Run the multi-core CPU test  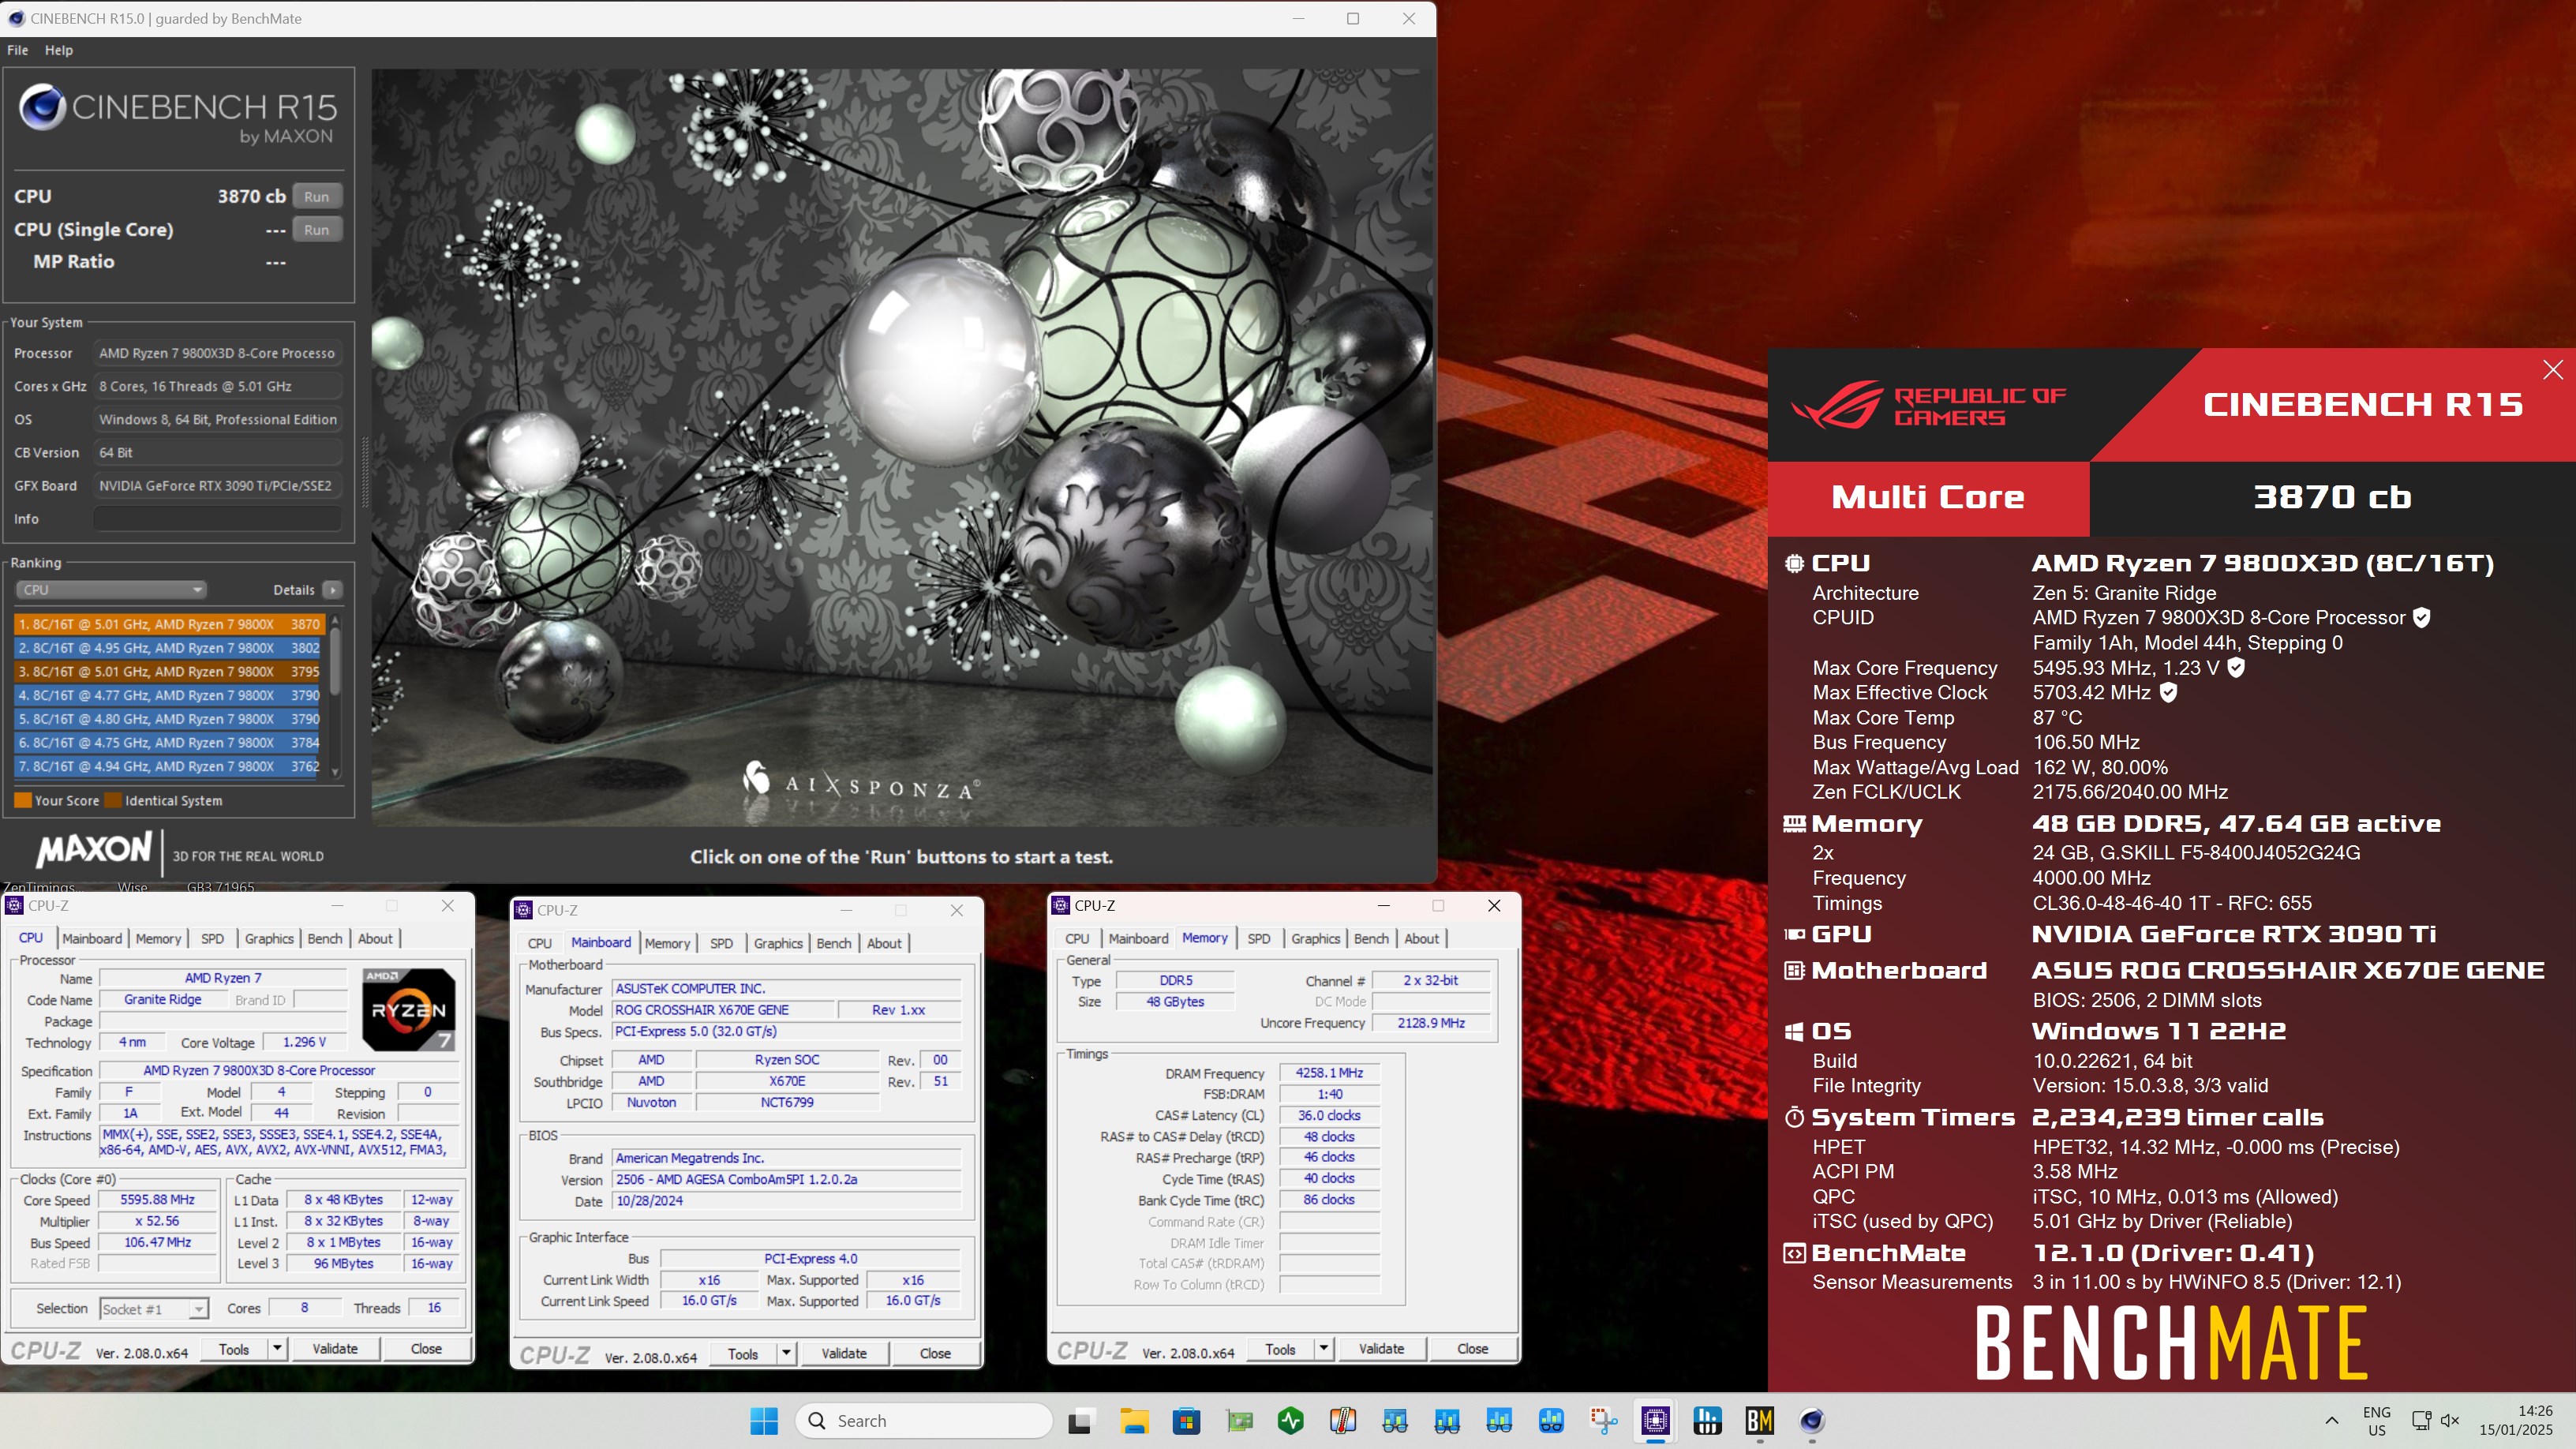(x=317, y=197)
